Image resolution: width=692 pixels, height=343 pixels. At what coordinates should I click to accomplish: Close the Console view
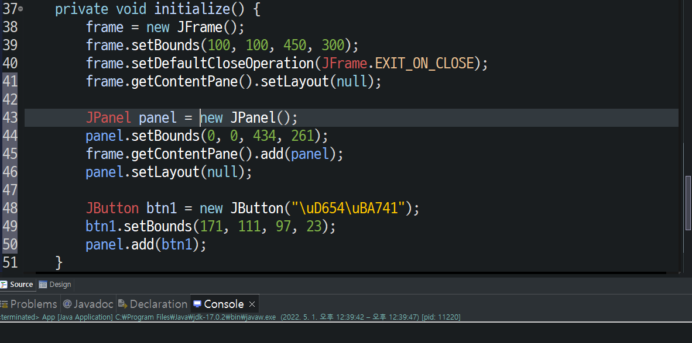pos(252,304)
